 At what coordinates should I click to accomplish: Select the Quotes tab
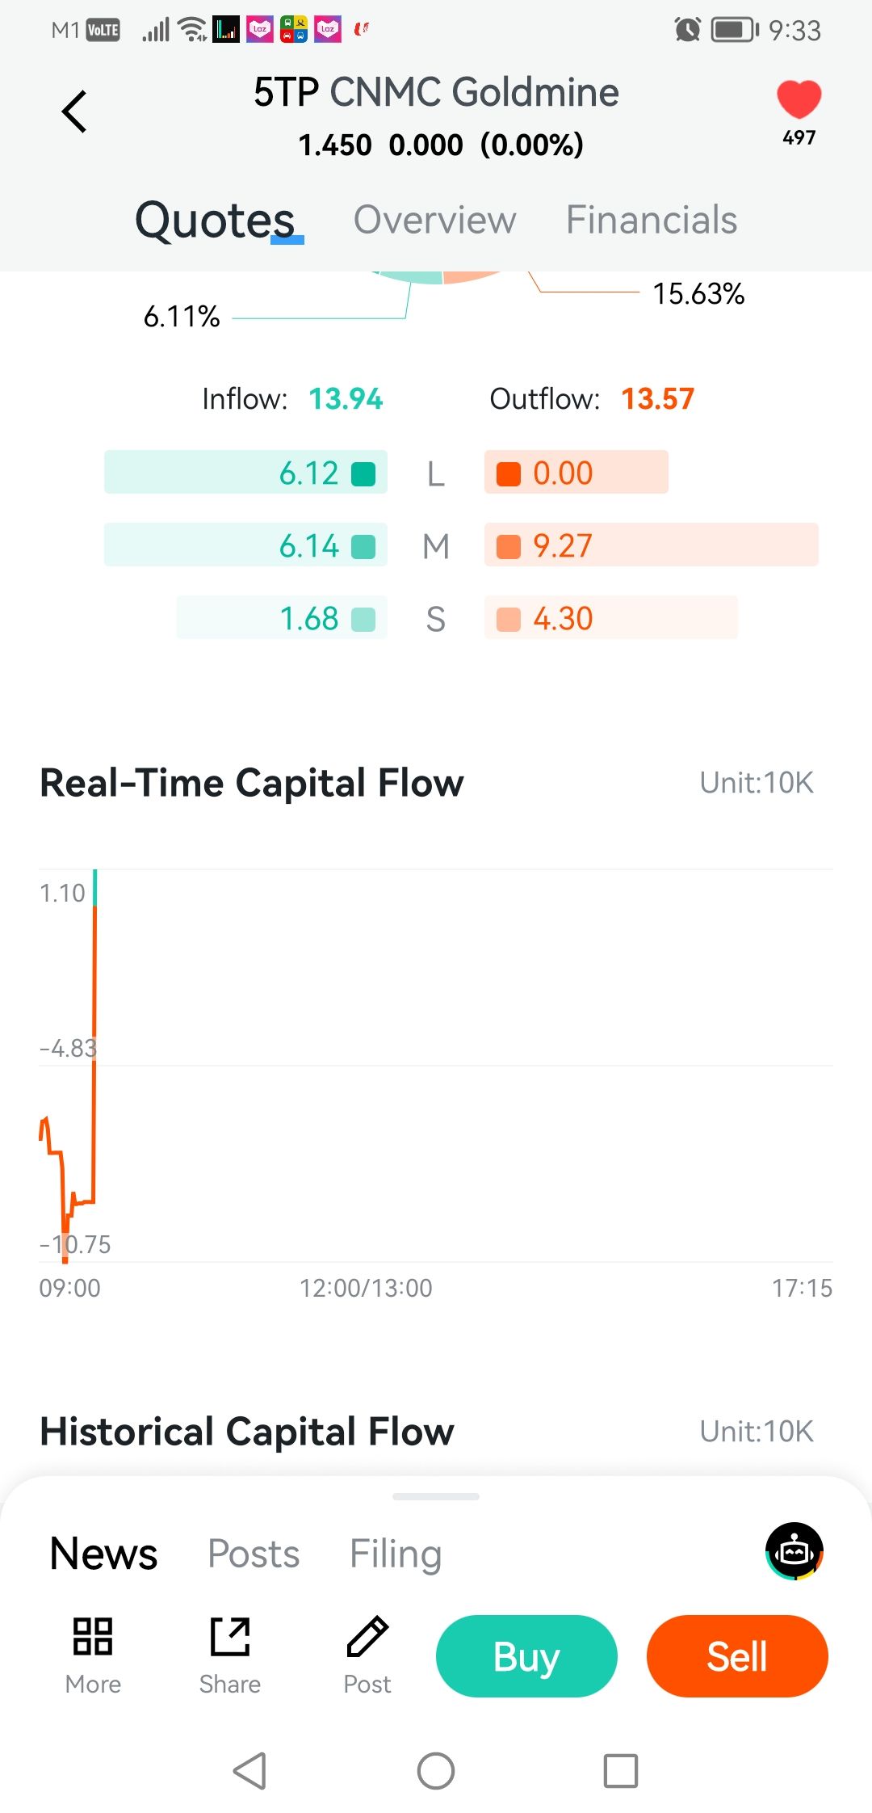point(215,220)
